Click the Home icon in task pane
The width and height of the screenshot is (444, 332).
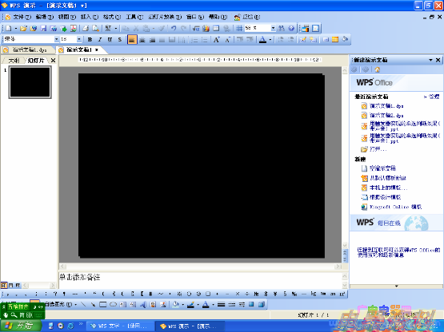[377, 69]
